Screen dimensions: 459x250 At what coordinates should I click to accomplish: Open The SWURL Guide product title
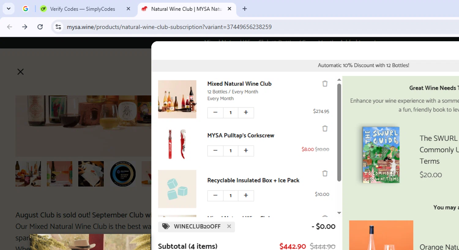(439, 150)
